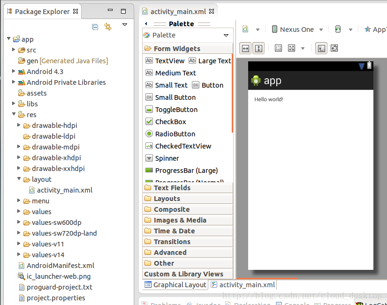Open the Composite palette category

click(x=188, y=209)
